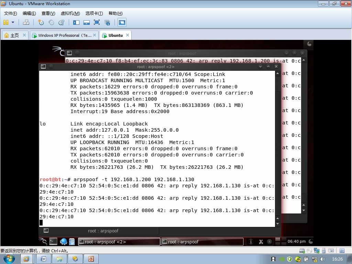Open the 虚拟机(M) menu

[70, 13]
